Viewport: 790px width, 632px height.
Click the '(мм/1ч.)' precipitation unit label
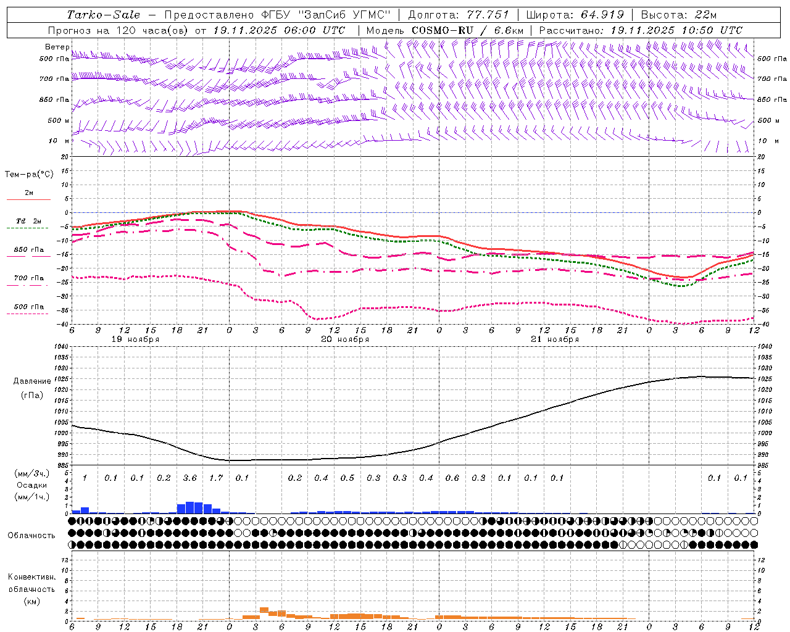tap(32, 497)
